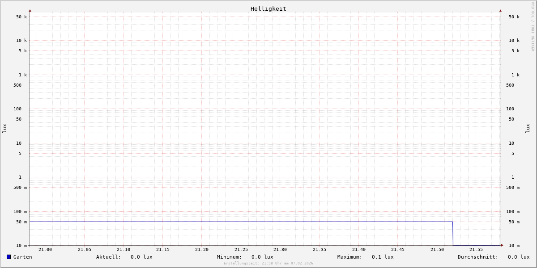Click the left-side lux axis label
The width and height of the screenshot is (537, 268).
pos(4,128)
